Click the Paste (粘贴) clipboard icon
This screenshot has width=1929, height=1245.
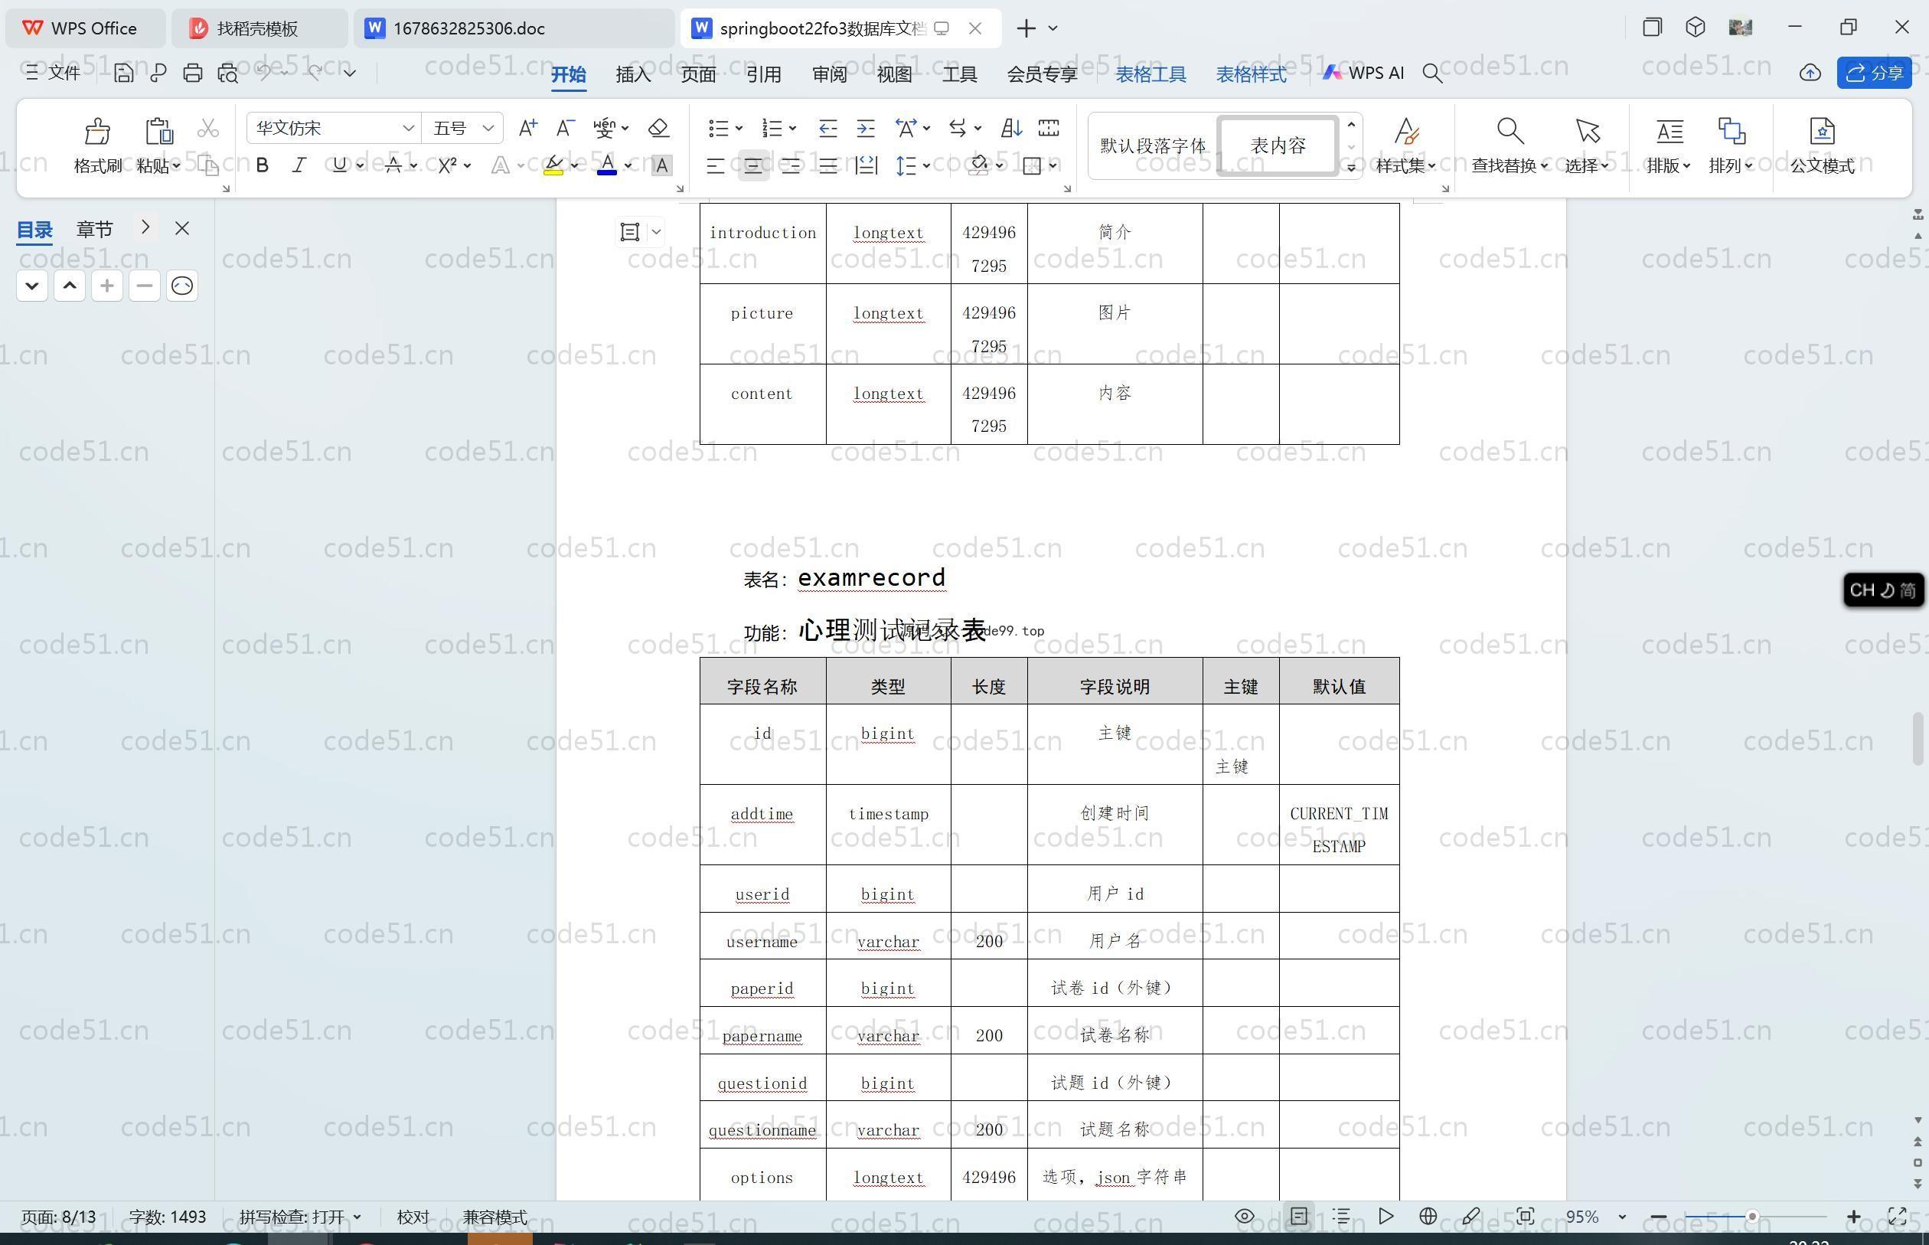pos(158,130)
